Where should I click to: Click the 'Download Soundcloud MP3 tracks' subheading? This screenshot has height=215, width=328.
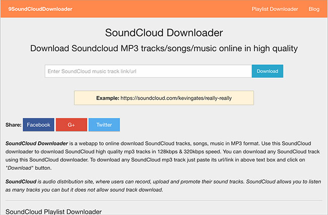[x=164, y=48]
